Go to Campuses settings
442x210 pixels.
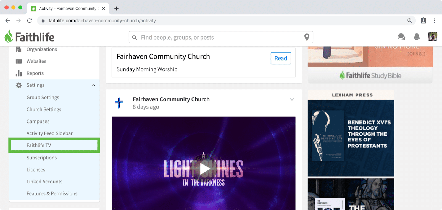coord(38,122)
